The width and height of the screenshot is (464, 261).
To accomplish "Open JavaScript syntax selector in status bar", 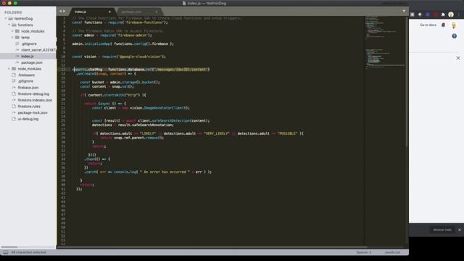I will 392,252.
